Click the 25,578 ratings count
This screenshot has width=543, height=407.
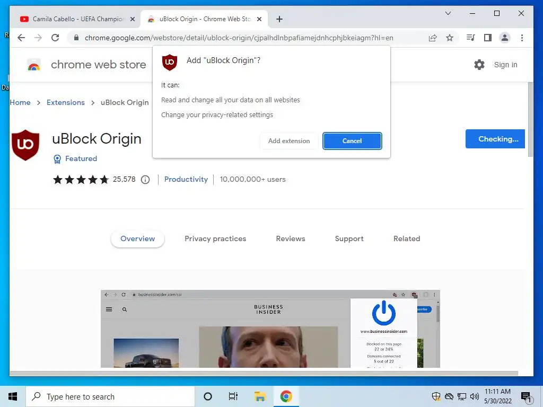tap(124, 179)
